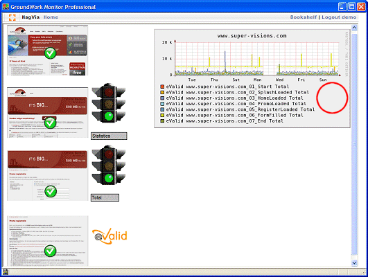Image resolution: width=368 pixels, height=277 pixels.
Task: Click the 06_FormFilled Total legend swatch
Action: point(162,115)
